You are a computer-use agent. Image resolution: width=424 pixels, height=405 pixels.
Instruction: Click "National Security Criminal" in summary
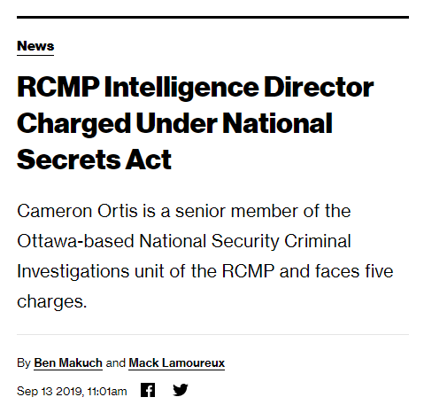(x=245, y=241)
